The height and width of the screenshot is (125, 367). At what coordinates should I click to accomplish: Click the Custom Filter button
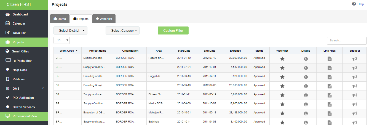pyautogui.click(x=173, y=31)
